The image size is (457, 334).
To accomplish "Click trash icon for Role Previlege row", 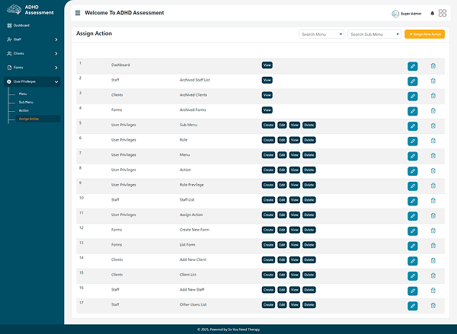I will (x=433, y=186).
